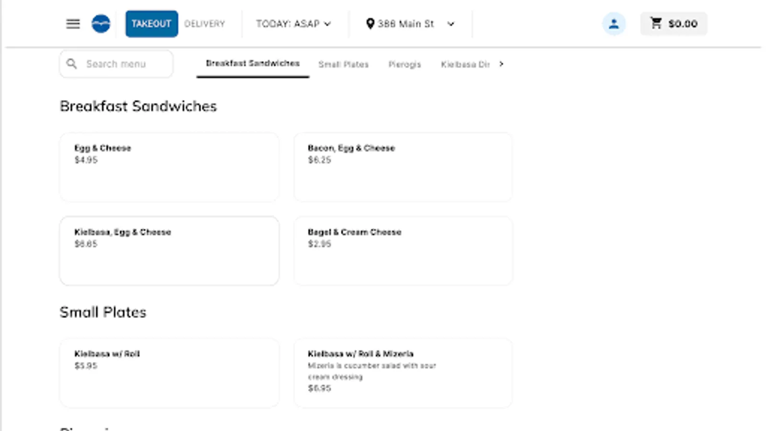Choose the Bacon, Egg & Cheese item
The image size is (766, 431).
tap(403, 167)
